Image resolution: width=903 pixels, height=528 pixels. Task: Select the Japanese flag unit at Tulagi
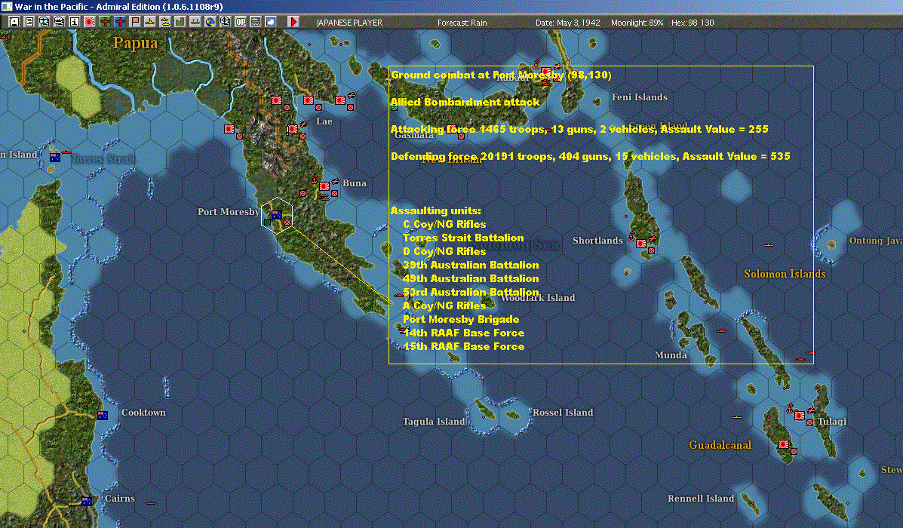(800, 415)
